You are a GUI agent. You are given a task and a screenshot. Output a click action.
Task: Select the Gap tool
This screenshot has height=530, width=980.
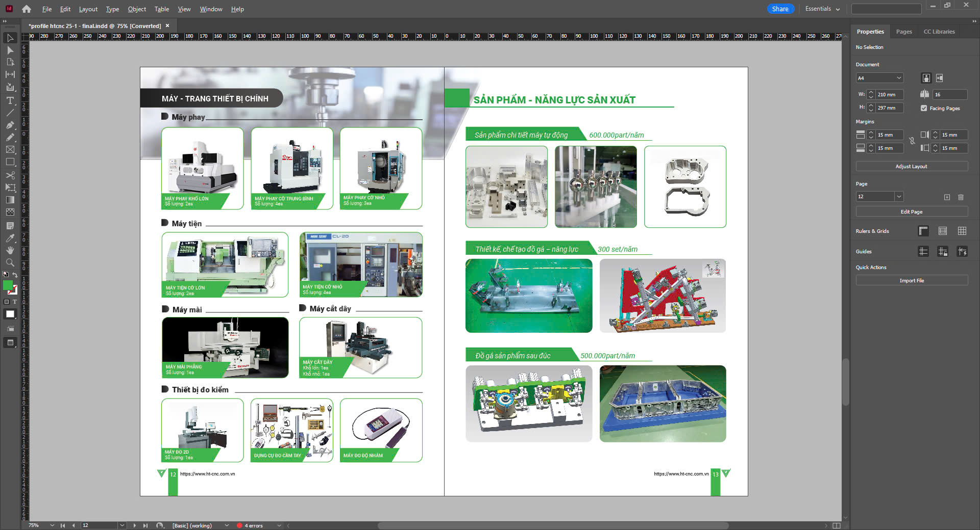[10, 74]
